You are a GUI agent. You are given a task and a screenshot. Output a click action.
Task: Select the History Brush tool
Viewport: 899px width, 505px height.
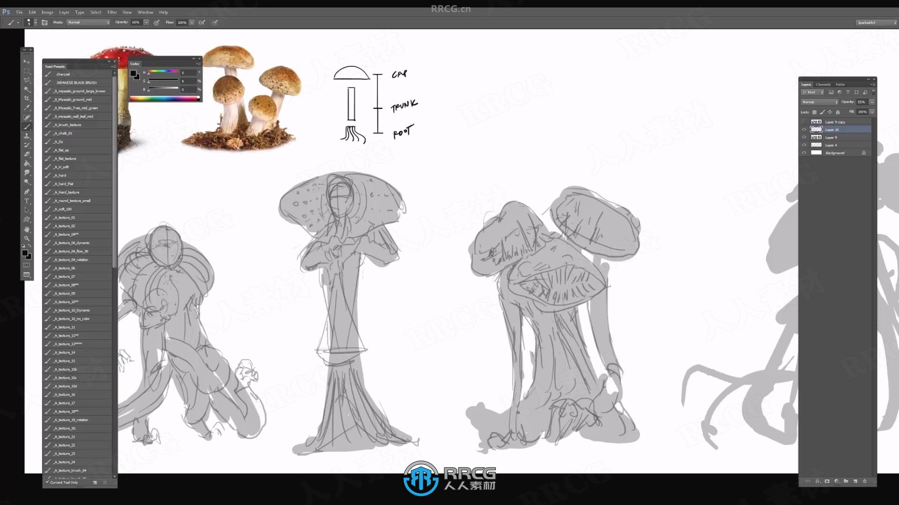coord(27,145)
